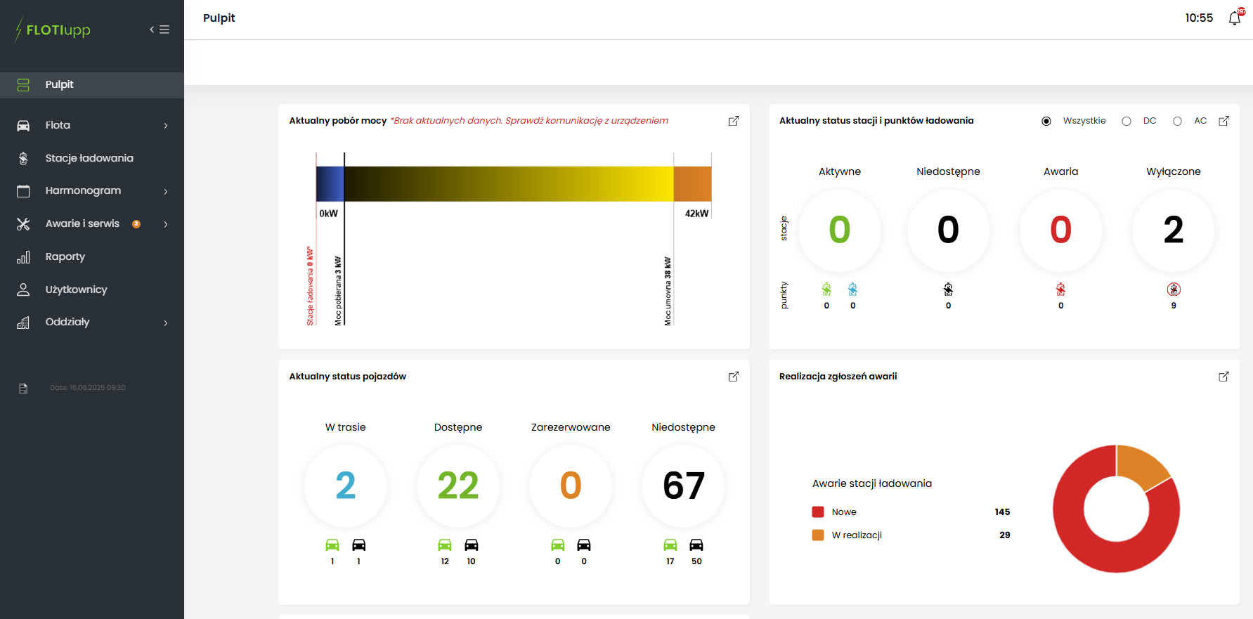Go to Raporty section
Screen dimensions: 1253x619
(x=65, y=256)
